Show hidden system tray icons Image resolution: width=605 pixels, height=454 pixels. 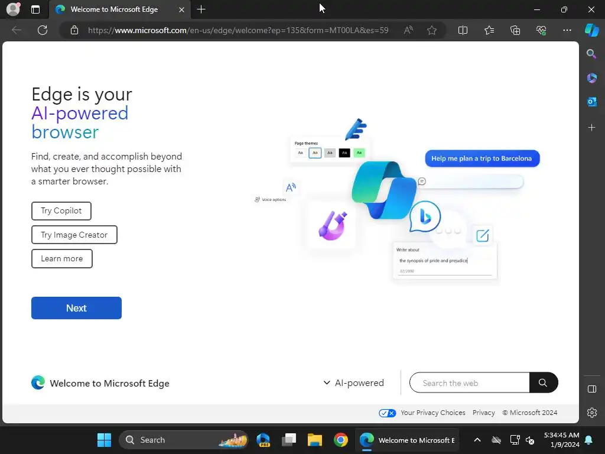point(477,440)
